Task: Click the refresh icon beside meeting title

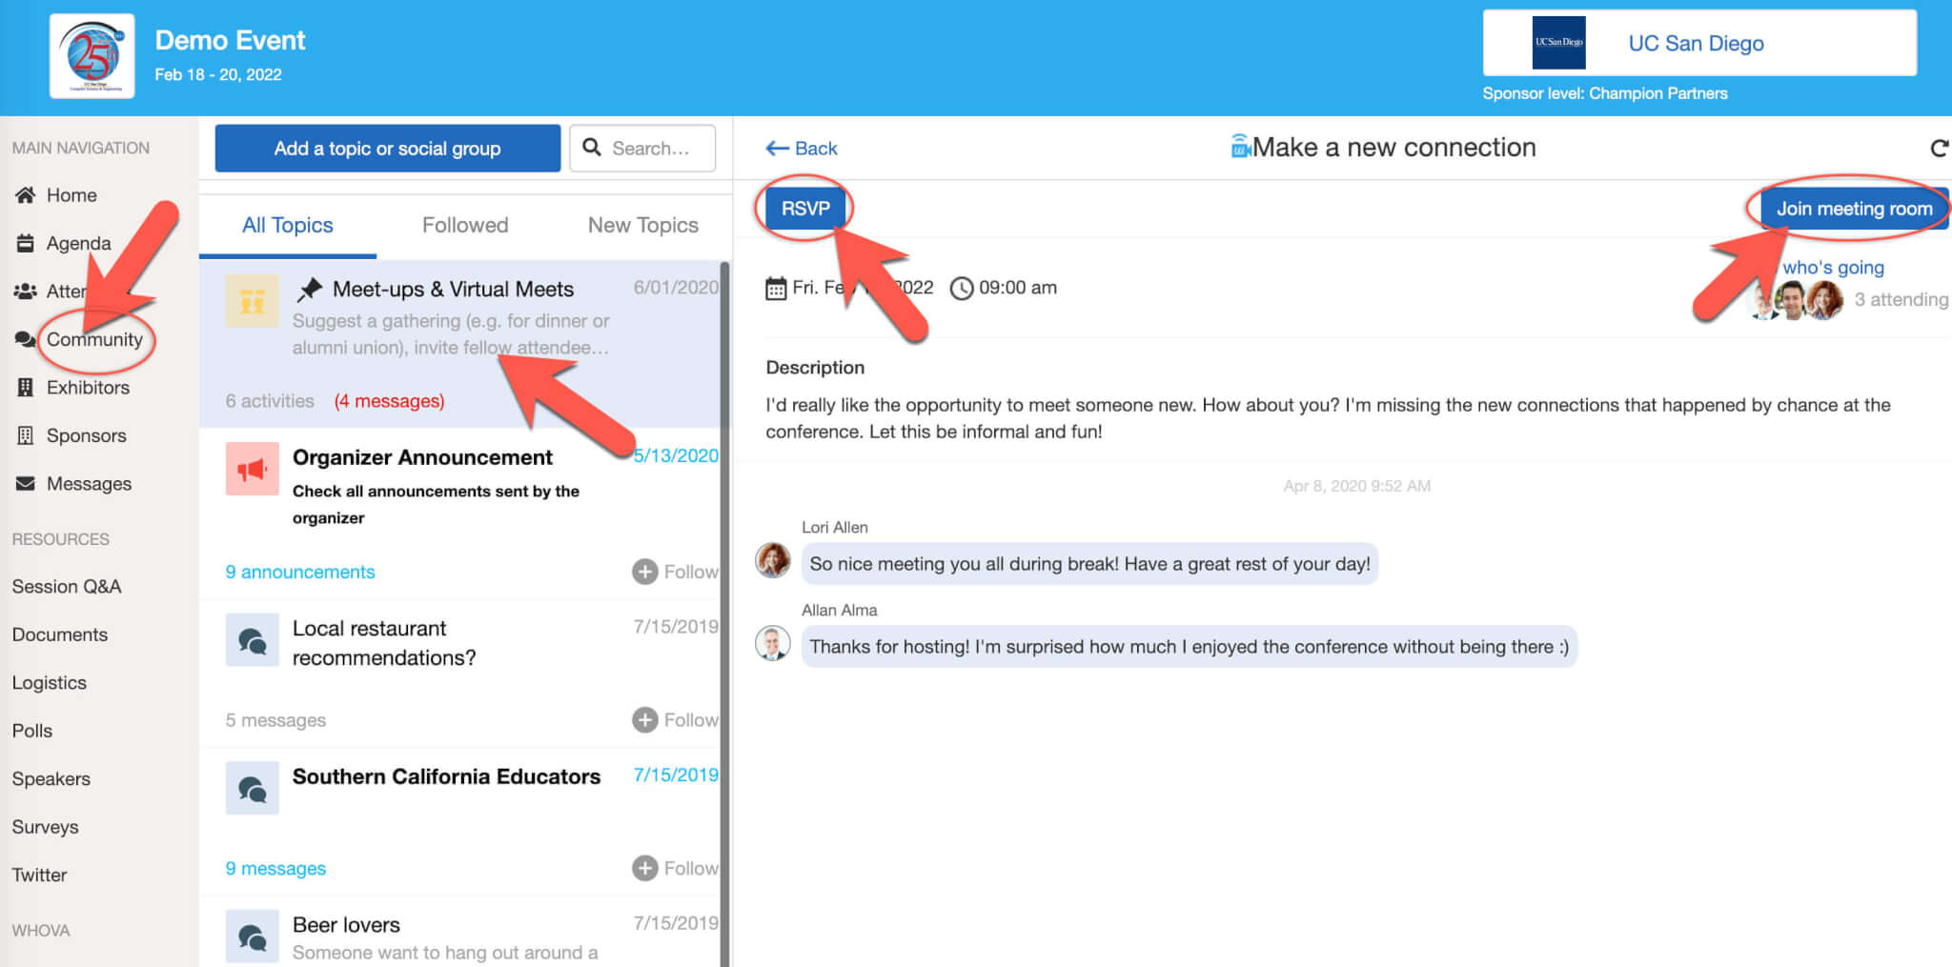Action: click(x=1939, y=149)
